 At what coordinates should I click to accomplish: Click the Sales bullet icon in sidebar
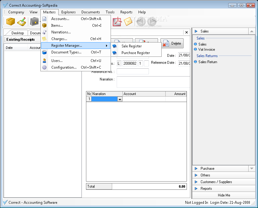tap(195, 44)
